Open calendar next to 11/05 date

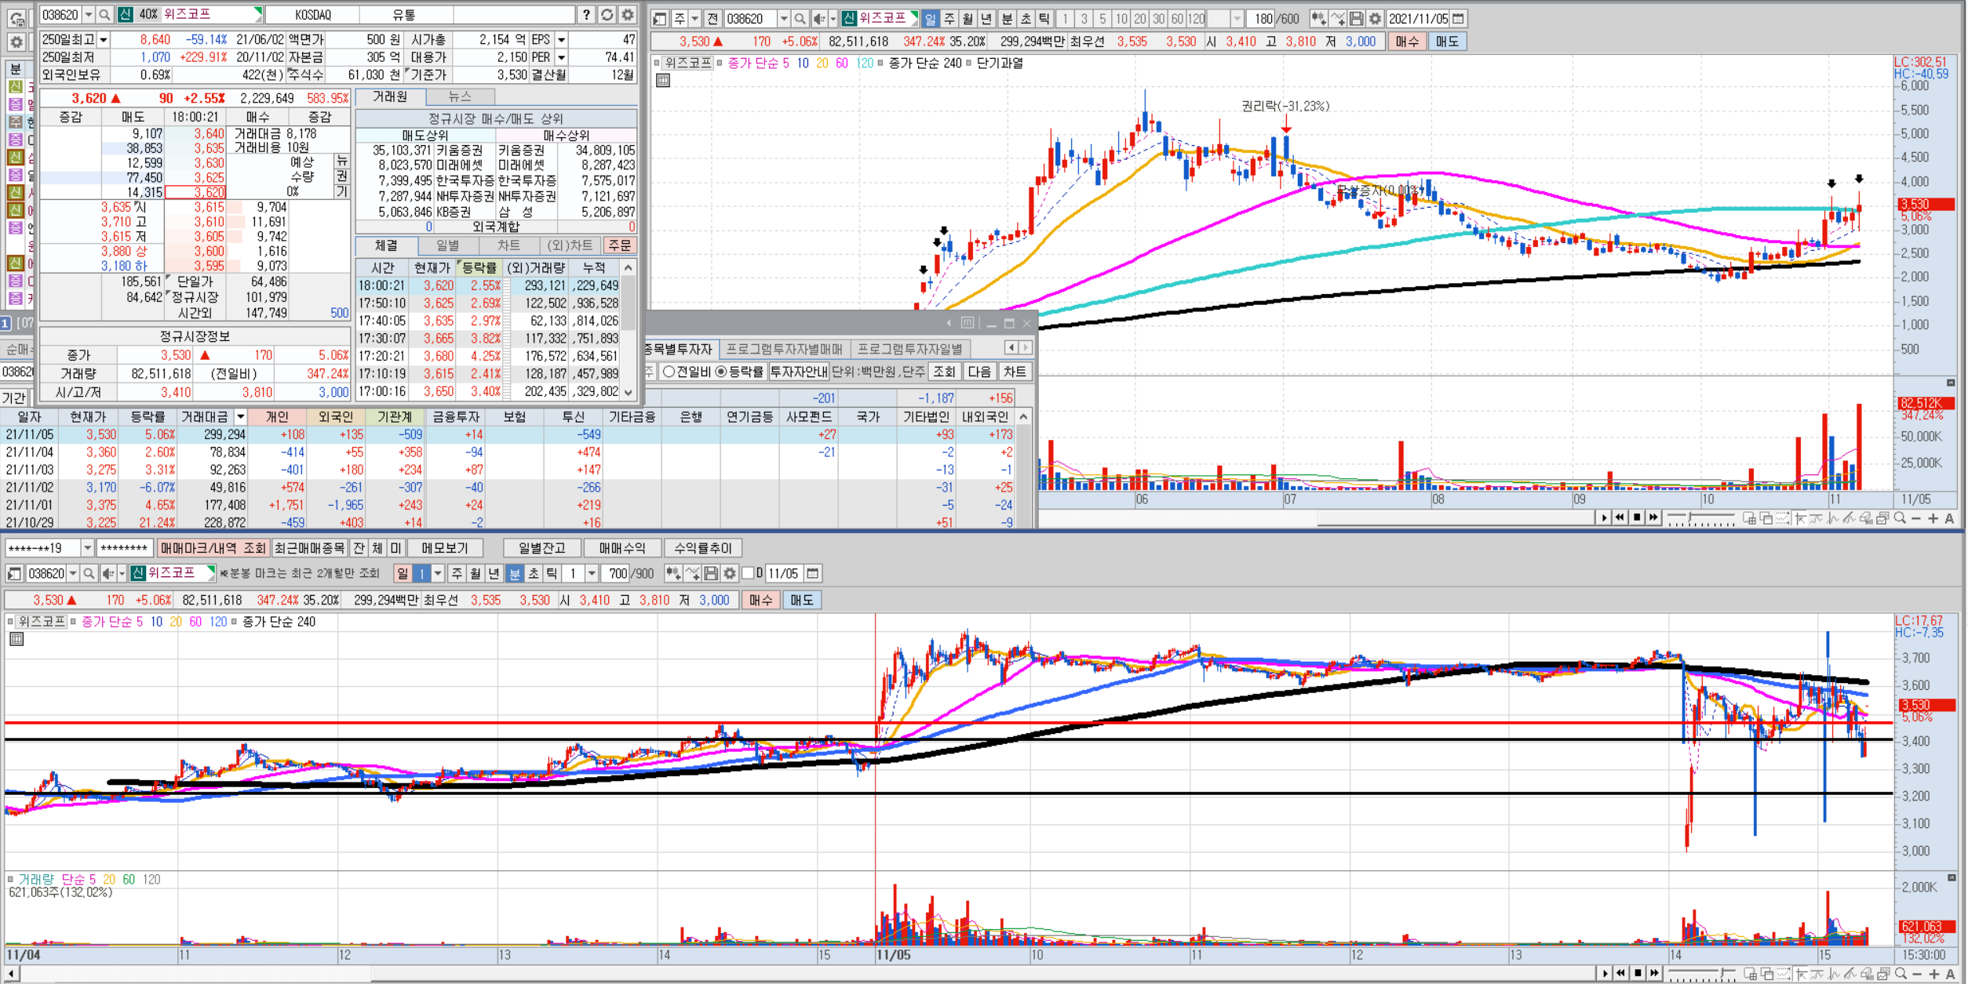point(813,573)
